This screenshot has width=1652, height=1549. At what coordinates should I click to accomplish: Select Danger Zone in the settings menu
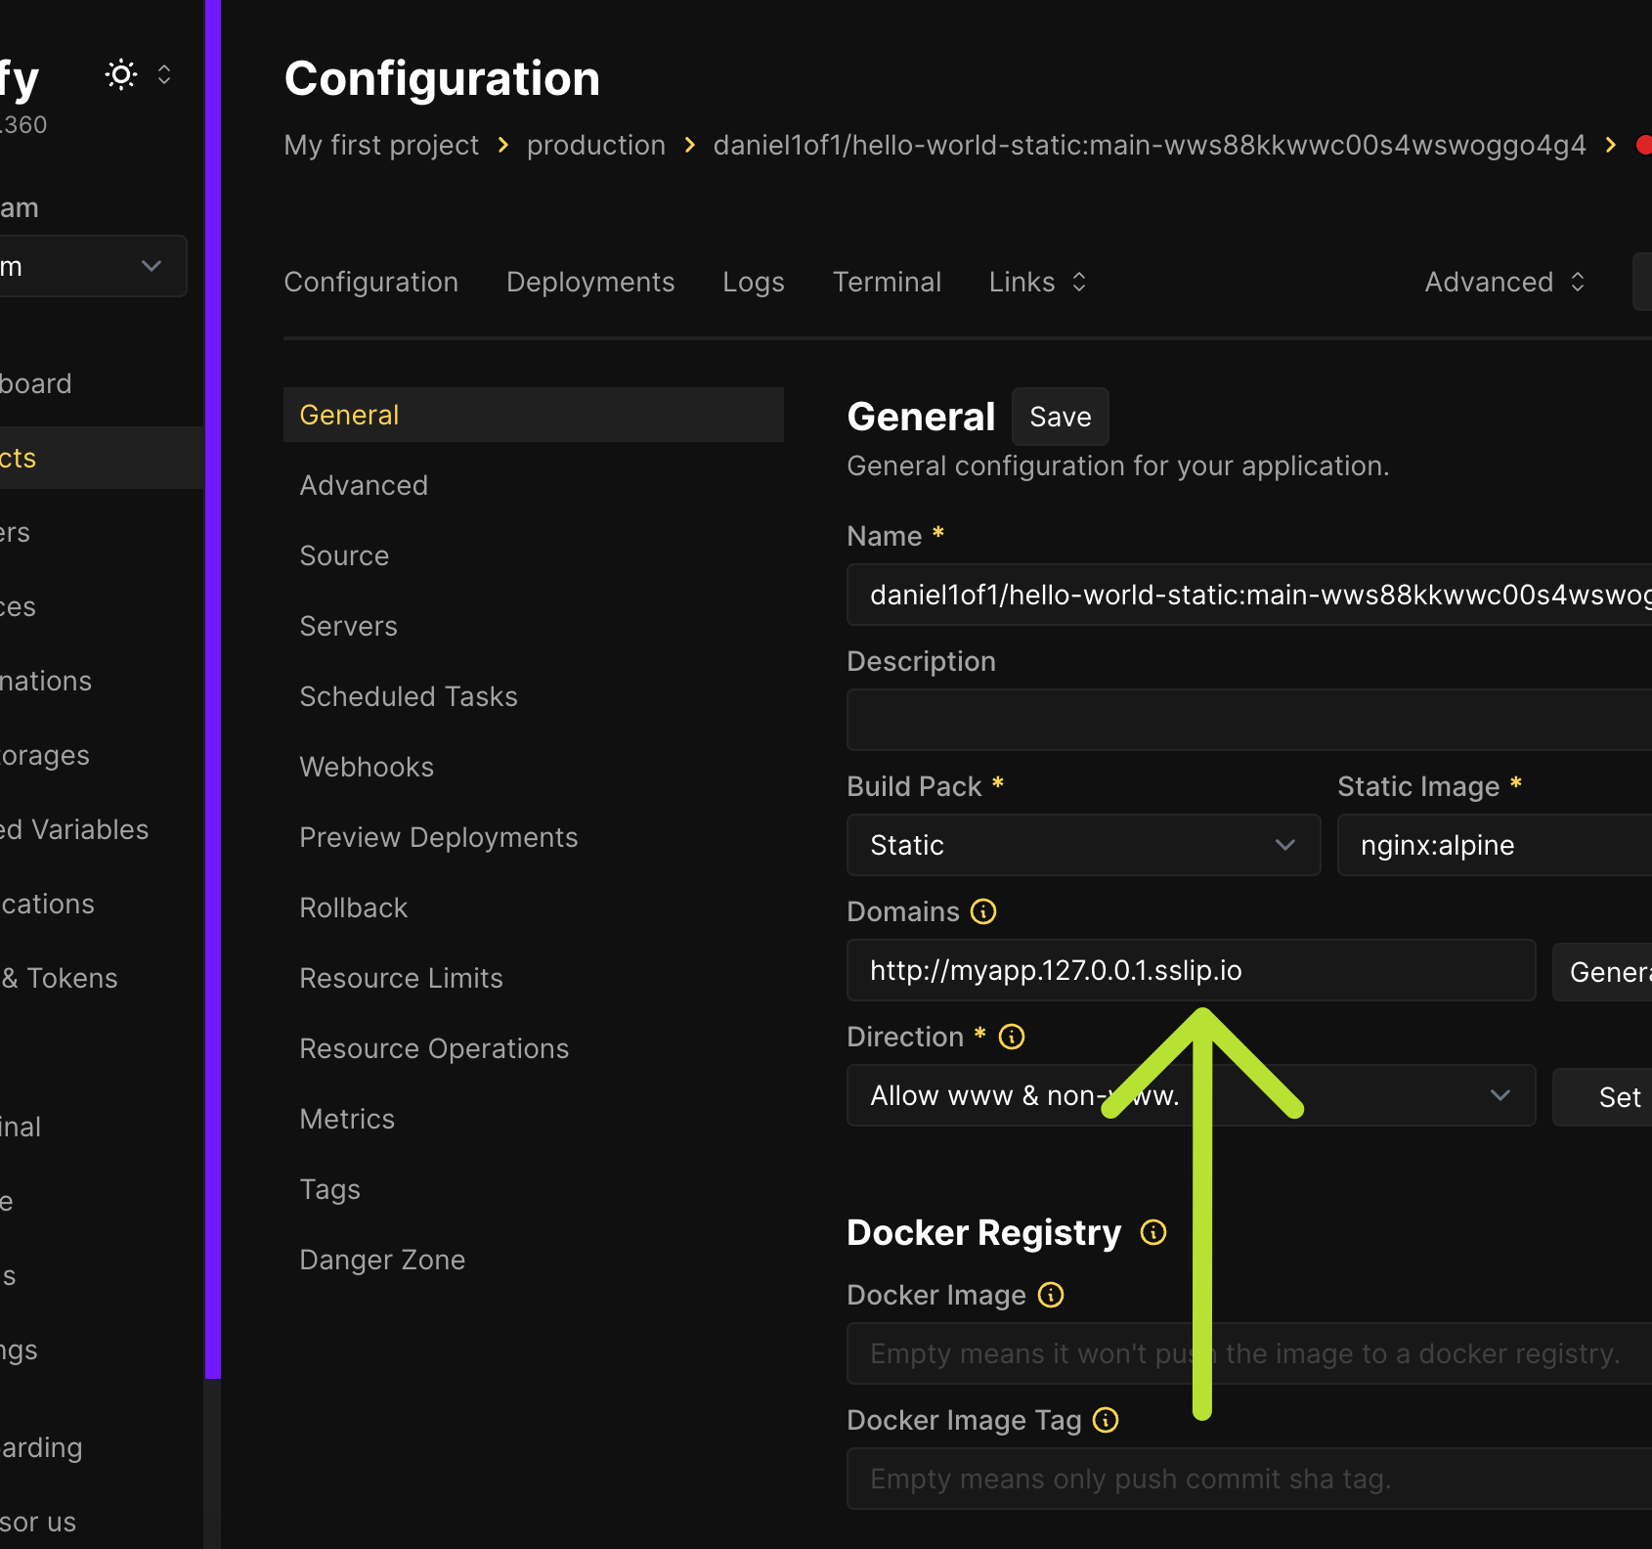tap(382, 1260)
